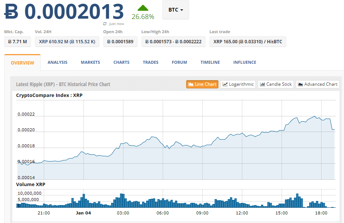Click the 'Vol. 24H' label
This screenshot has width=344, height=223.
tap(43, 32)
